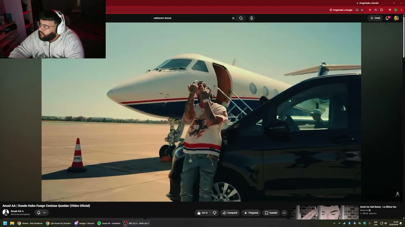Image resolution: width=405 pixels, height=227 pixels.
Task: Switch to 'Stream - Kick Dashboard' Chrome window
Action: pyautogui.click(x=30, y=223)
